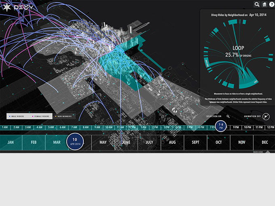This screenshot has width=275, height=206.
Task: Jump to the JUNE month block
Action: (126, 143)
